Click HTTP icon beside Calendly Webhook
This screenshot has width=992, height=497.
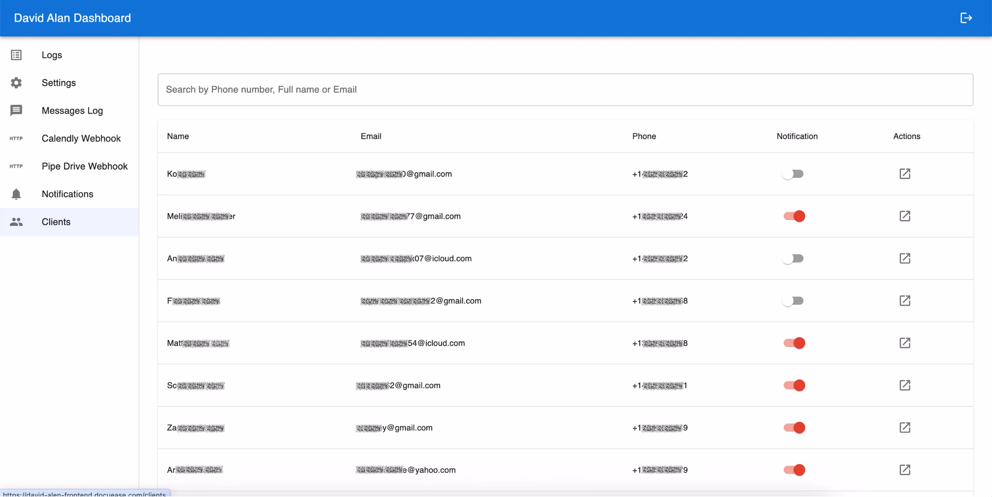tap(16, 138)
